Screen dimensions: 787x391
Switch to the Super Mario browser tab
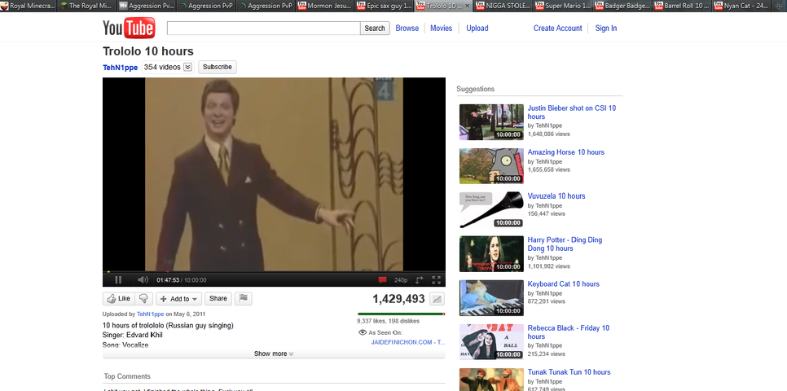click(562, 6)
